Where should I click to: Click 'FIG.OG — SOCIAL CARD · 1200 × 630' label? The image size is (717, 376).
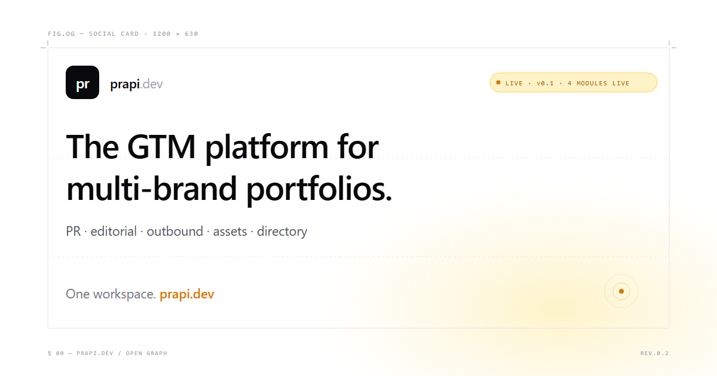[x=123, y=34]
